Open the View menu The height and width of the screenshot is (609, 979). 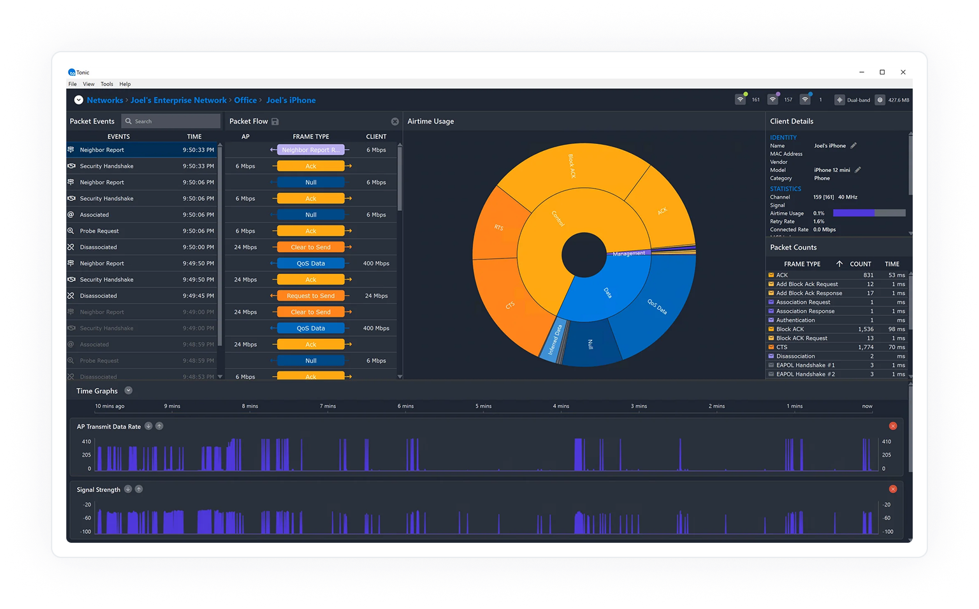tap(89, 83)
